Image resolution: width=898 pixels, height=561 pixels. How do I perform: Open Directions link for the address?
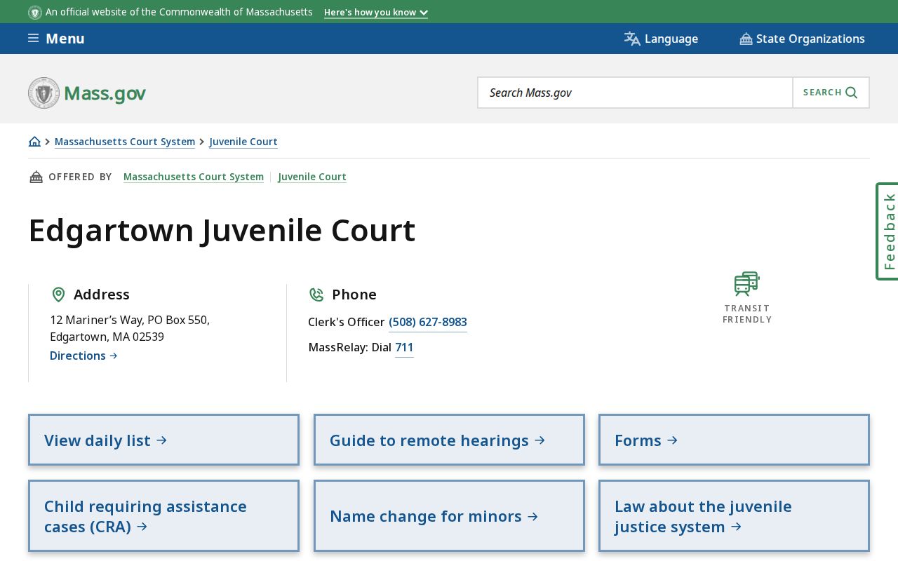coord(83,356)
